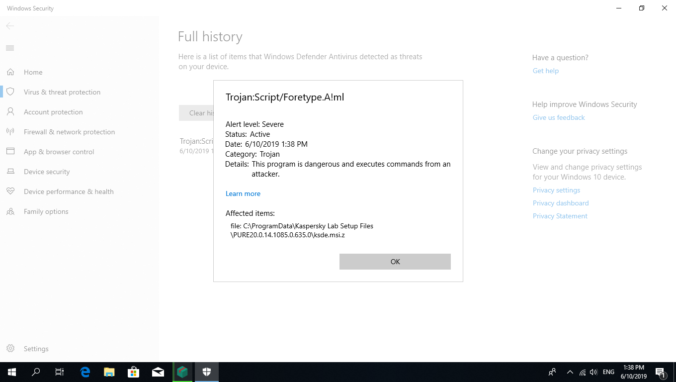Restore down the Windows Security window

pyautogui.click(x=642, y=8)
